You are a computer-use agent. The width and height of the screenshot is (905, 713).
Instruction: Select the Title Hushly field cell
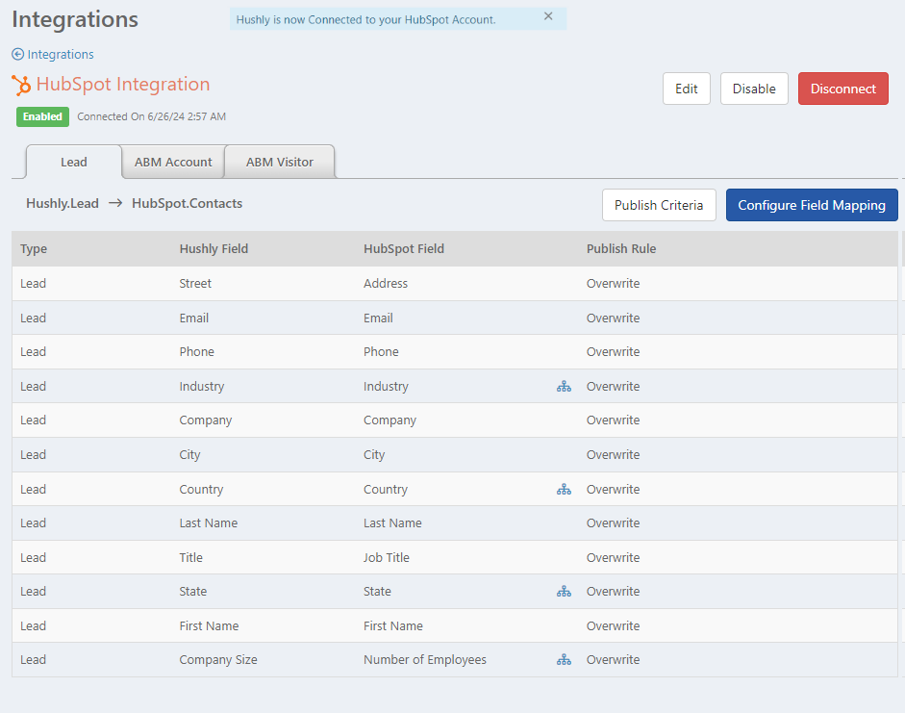pyautogui.click(x=191, y=558)
